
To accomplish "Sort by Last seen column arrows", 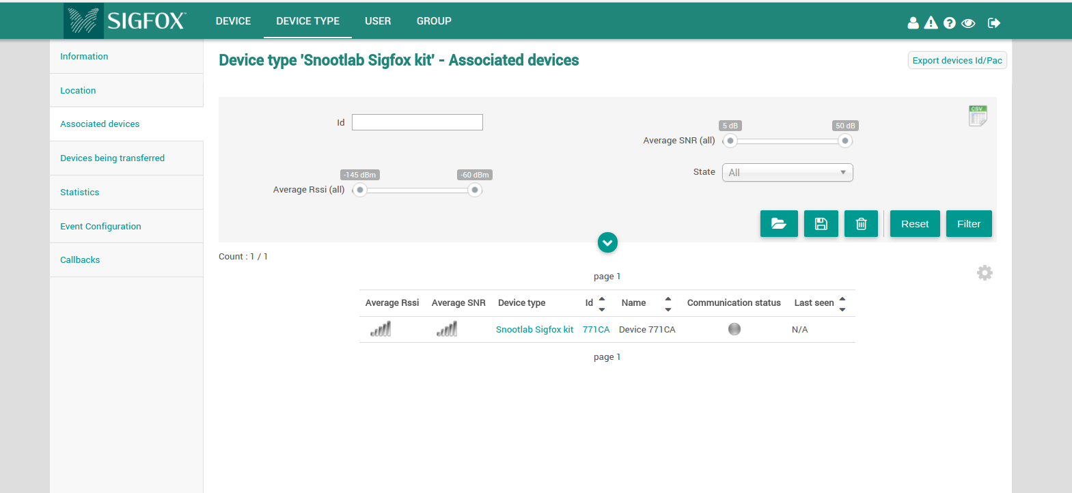I will pyautogui.click(x=842, y=304).
